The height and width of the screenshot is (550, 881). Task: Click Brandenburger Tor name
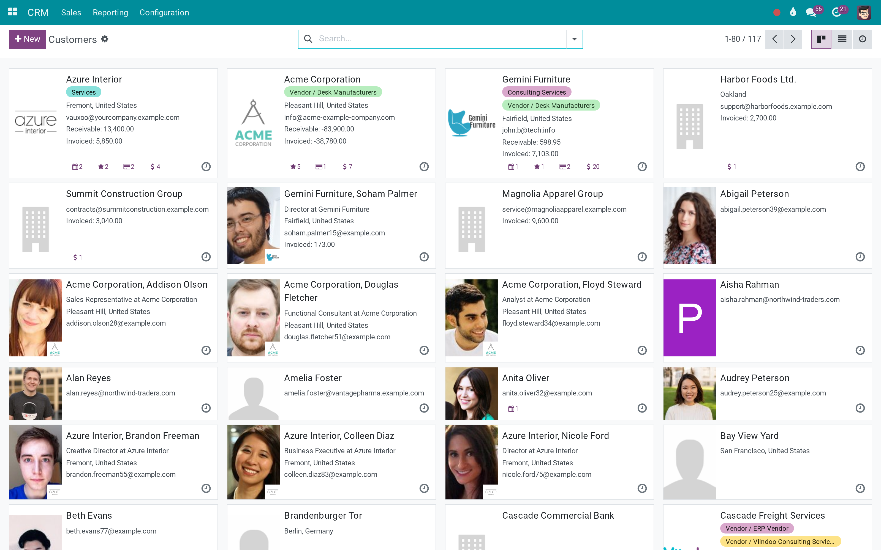pyautogui.click(x=323, y=515)
